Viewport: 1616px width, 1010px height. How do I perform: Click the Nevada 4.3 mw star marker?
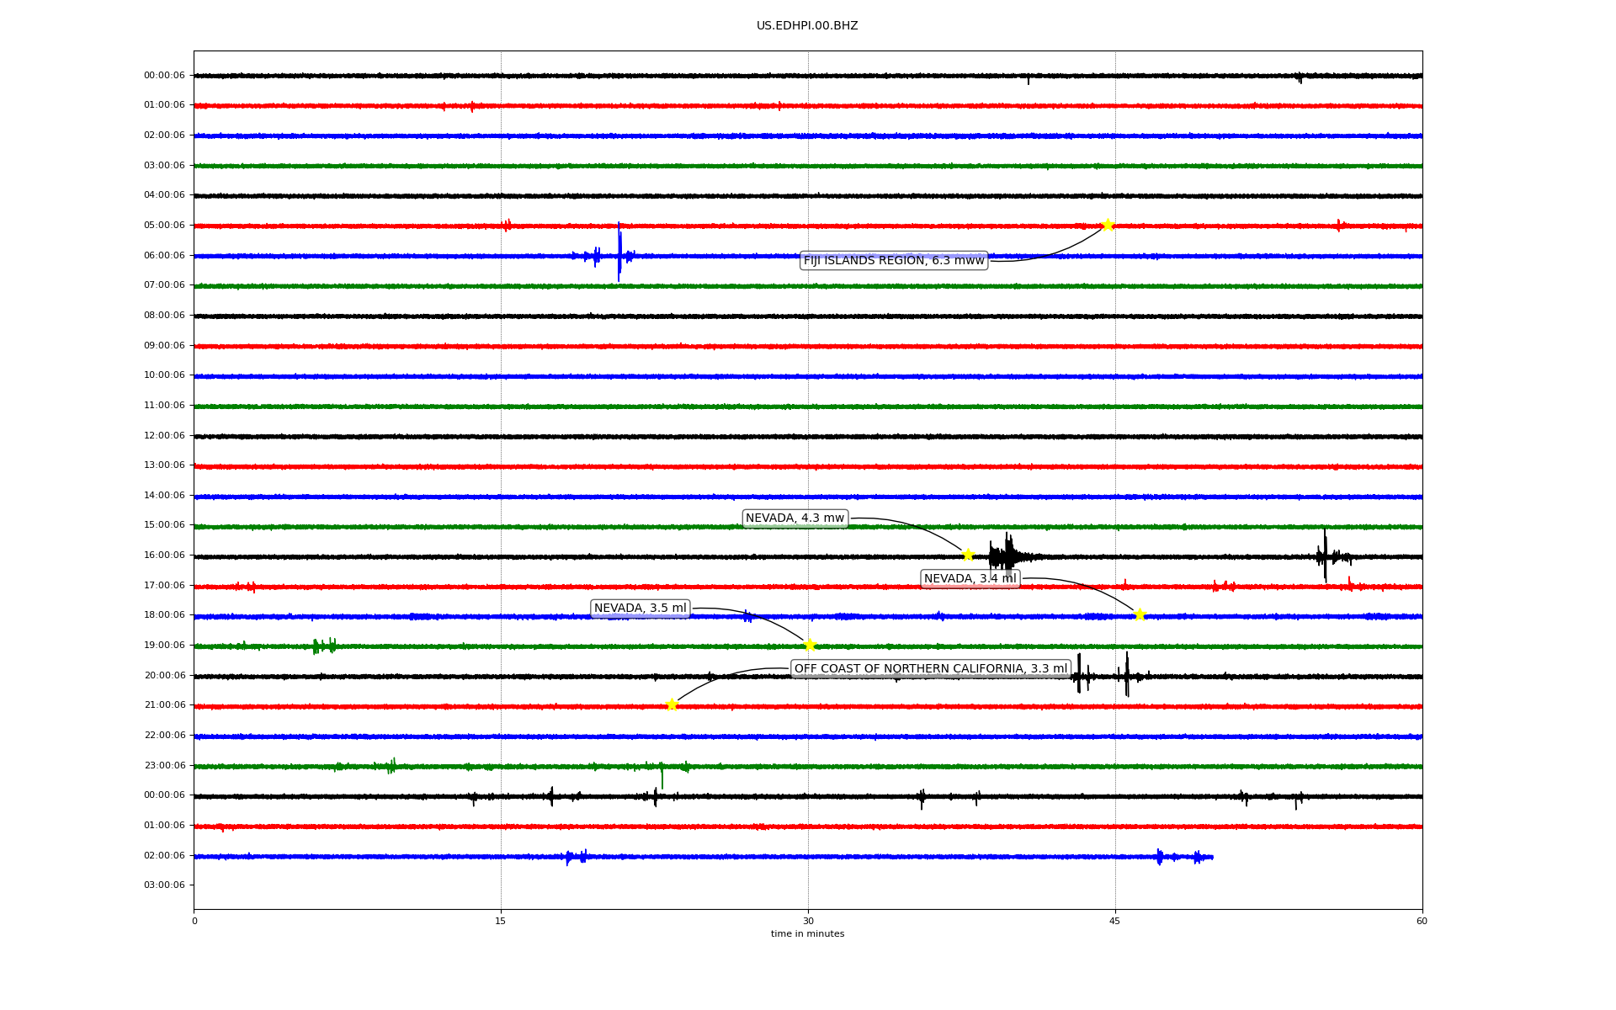pyautogui.click(x=968, y=555)
